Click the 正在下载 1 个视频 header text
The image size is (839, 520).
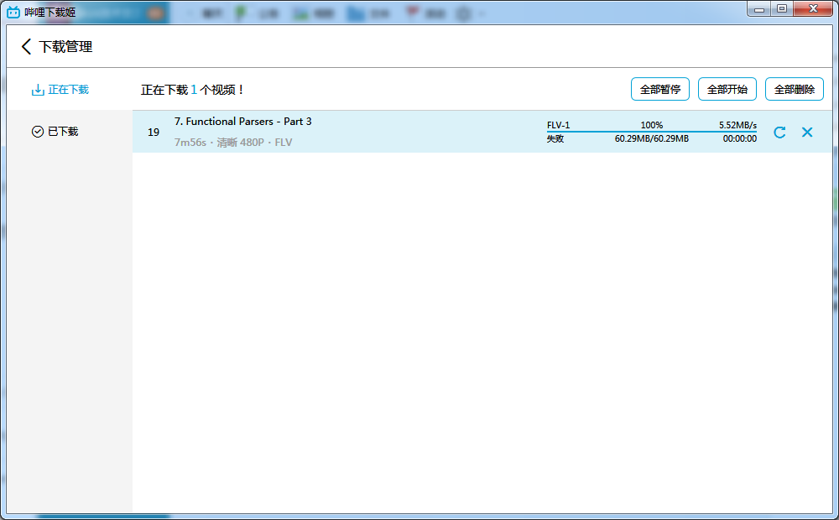(x=192, y=90)
